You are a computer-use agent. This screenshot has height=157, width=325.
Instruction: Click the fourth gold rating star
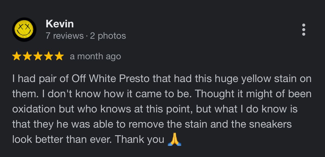[x=49, y=56]
